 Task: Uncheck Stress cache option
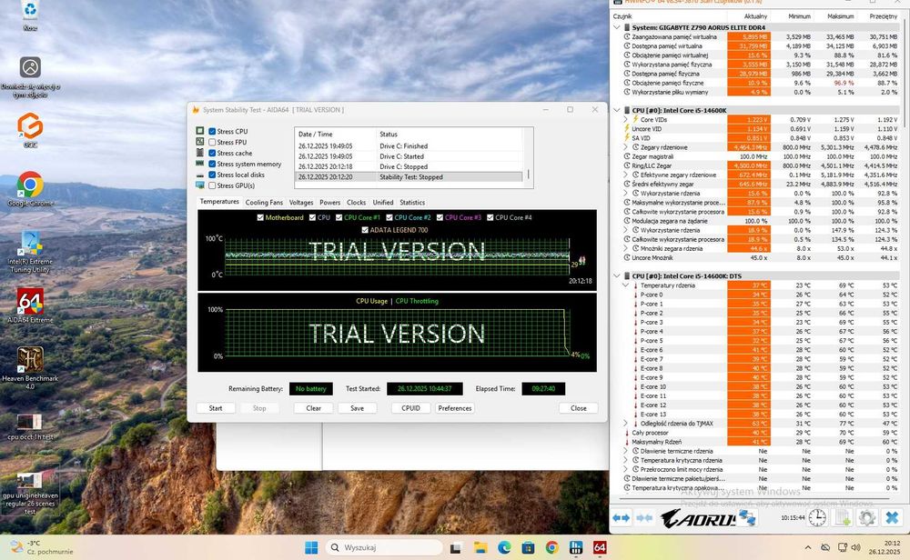click(212, 153)
